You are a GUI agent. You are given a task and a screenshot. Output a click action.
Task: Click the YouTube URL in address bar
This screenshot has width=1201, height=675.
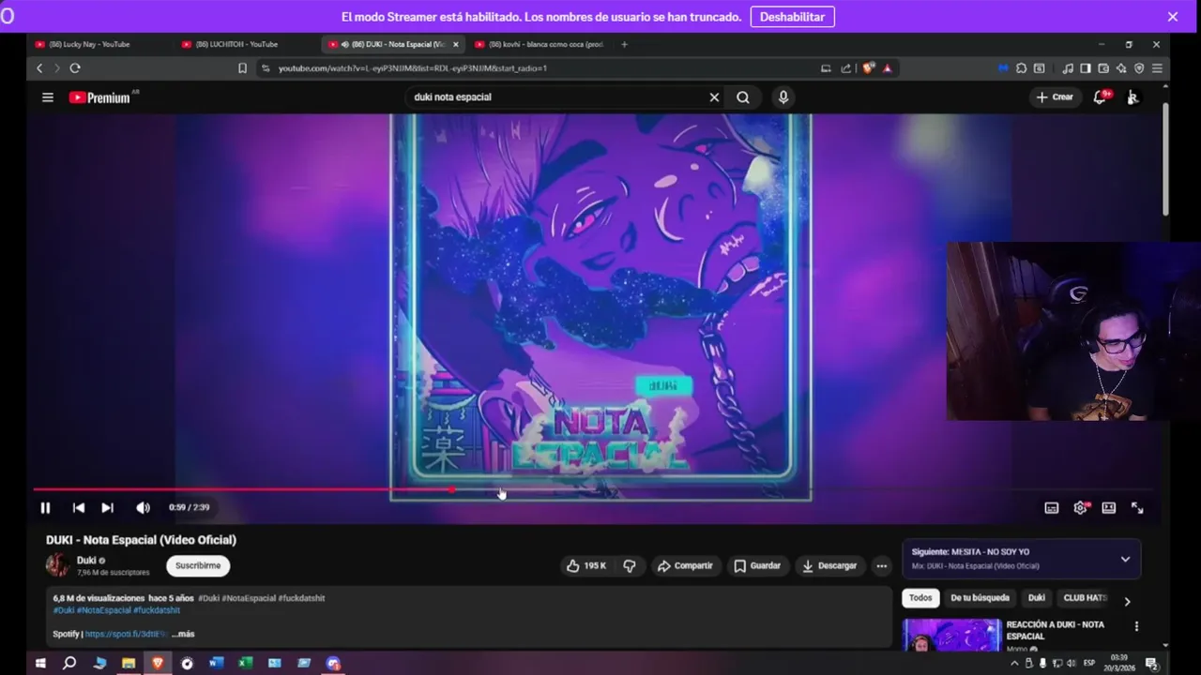tap(413, 68)
